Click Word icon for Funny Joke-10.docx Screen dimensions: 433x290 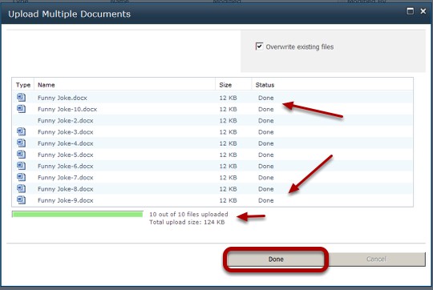[22, 109]
